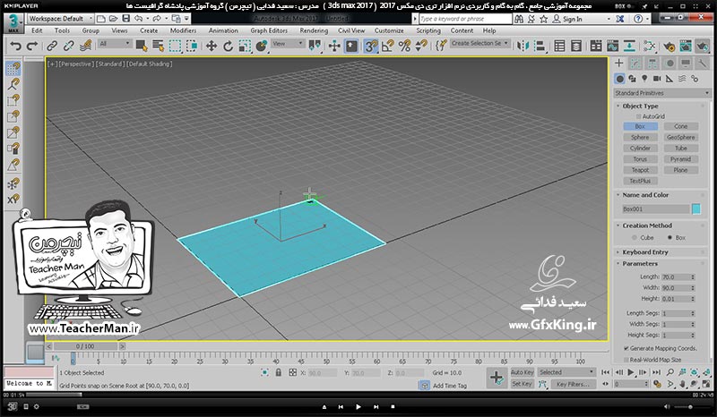Activate the Unlink Selection tool
This screenshot has width=717, height=417.
click(69, 46)
